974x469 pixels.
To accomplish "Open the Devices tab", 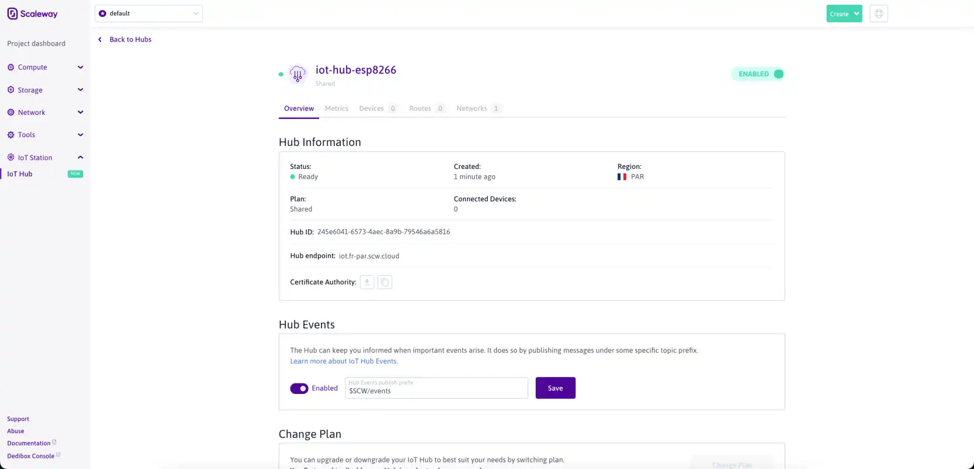I will click(x=378, y=108).
